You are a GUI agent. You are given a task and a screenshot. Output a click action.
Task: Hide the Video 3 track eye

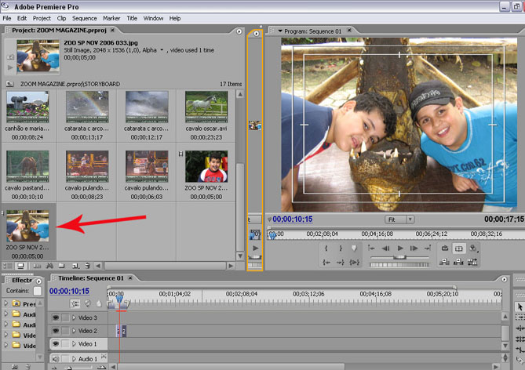(56, 317)
